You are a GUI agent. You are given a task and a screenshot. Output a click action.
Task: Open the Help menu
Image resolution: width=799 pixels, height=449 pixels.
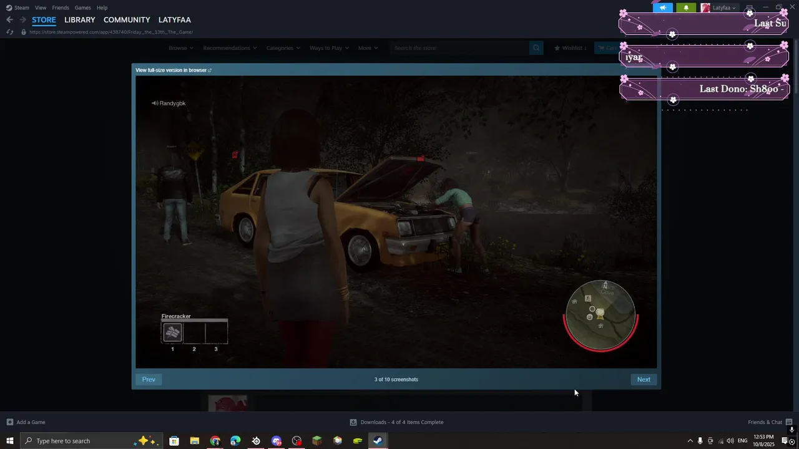click(102, 7)
